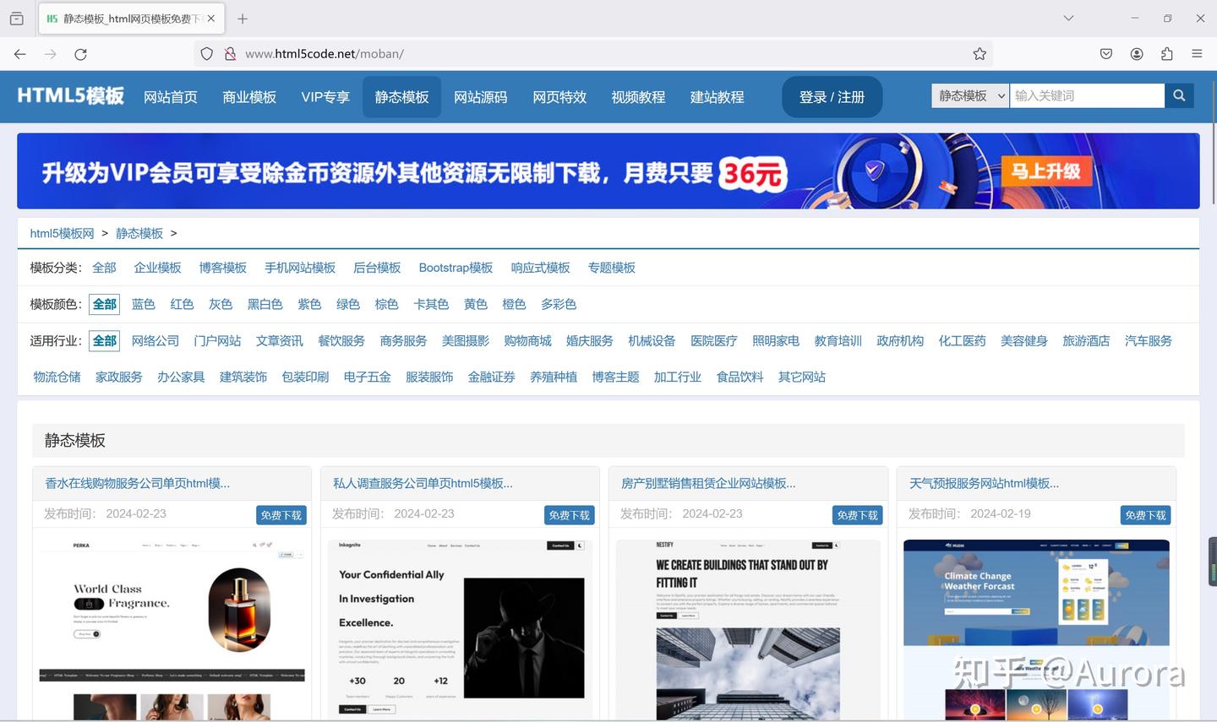The height and width of the screenshot is (722, 1217).
Task: Click the 登录 / 注册 button
Action: click(832, 96)
